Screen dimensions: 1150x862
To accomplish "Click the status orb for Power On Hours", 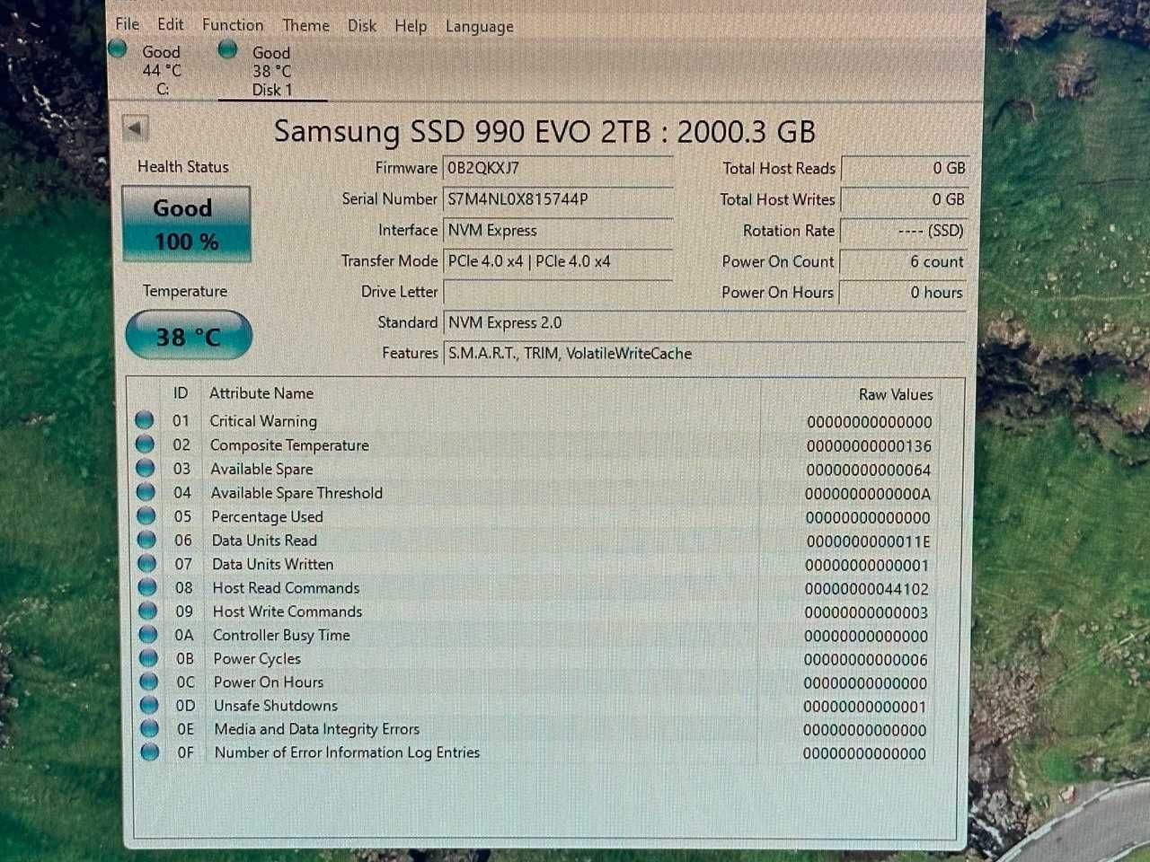I will point(149,682).
